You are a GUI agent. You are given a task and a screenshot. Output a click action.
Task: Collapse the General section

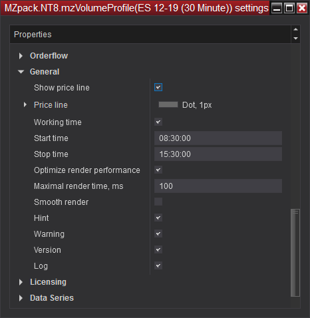pos(21,72)
